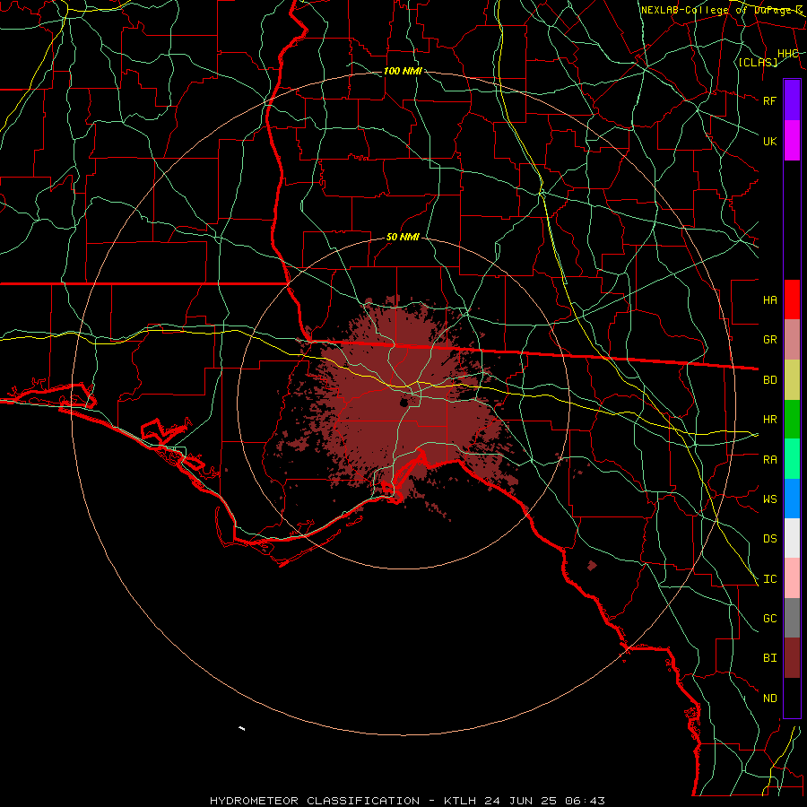The height and width of the screenshot is (807, 807).
Task: Click the black radar site dot in echo center
Action: (x=404, y=403)
